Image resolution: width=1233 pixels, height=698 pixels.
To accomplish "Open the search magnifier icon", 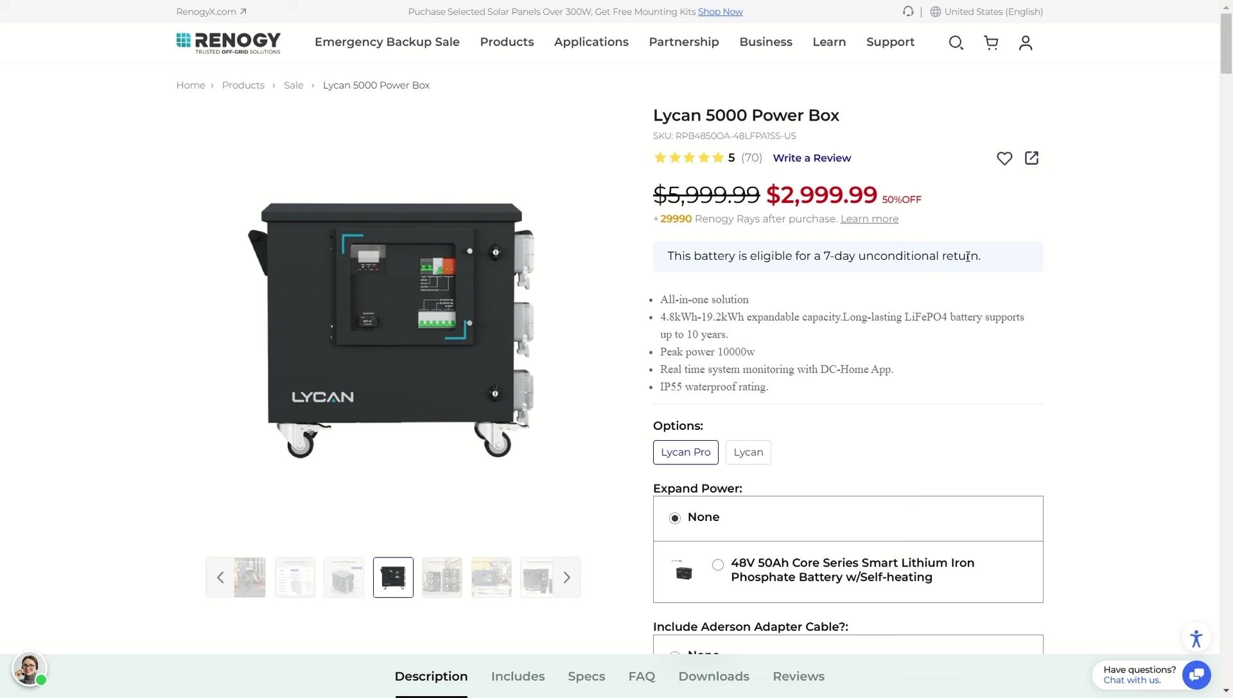I will click(x=956, y=42).
